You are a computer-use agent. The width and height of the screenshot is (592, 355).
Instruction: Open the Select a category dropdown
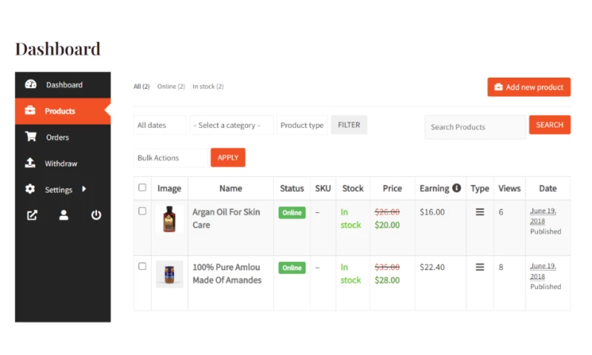232,125
